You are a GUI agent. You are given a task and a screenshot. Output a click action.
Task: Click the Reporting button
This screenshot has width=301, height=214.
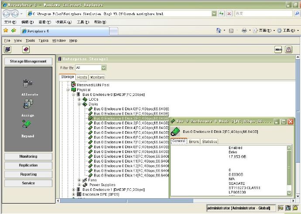(x=28, y=174)
